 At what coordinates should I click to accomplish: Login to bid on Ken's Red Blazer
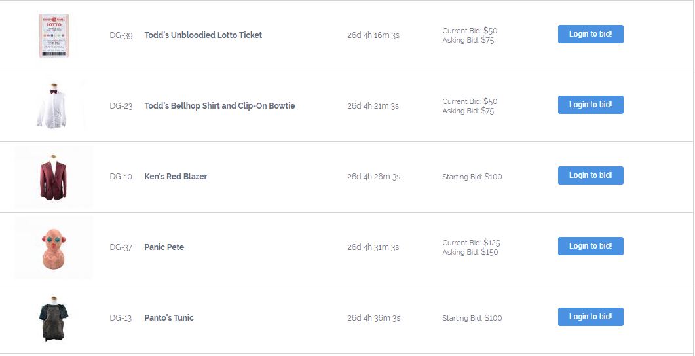(590, 175)
